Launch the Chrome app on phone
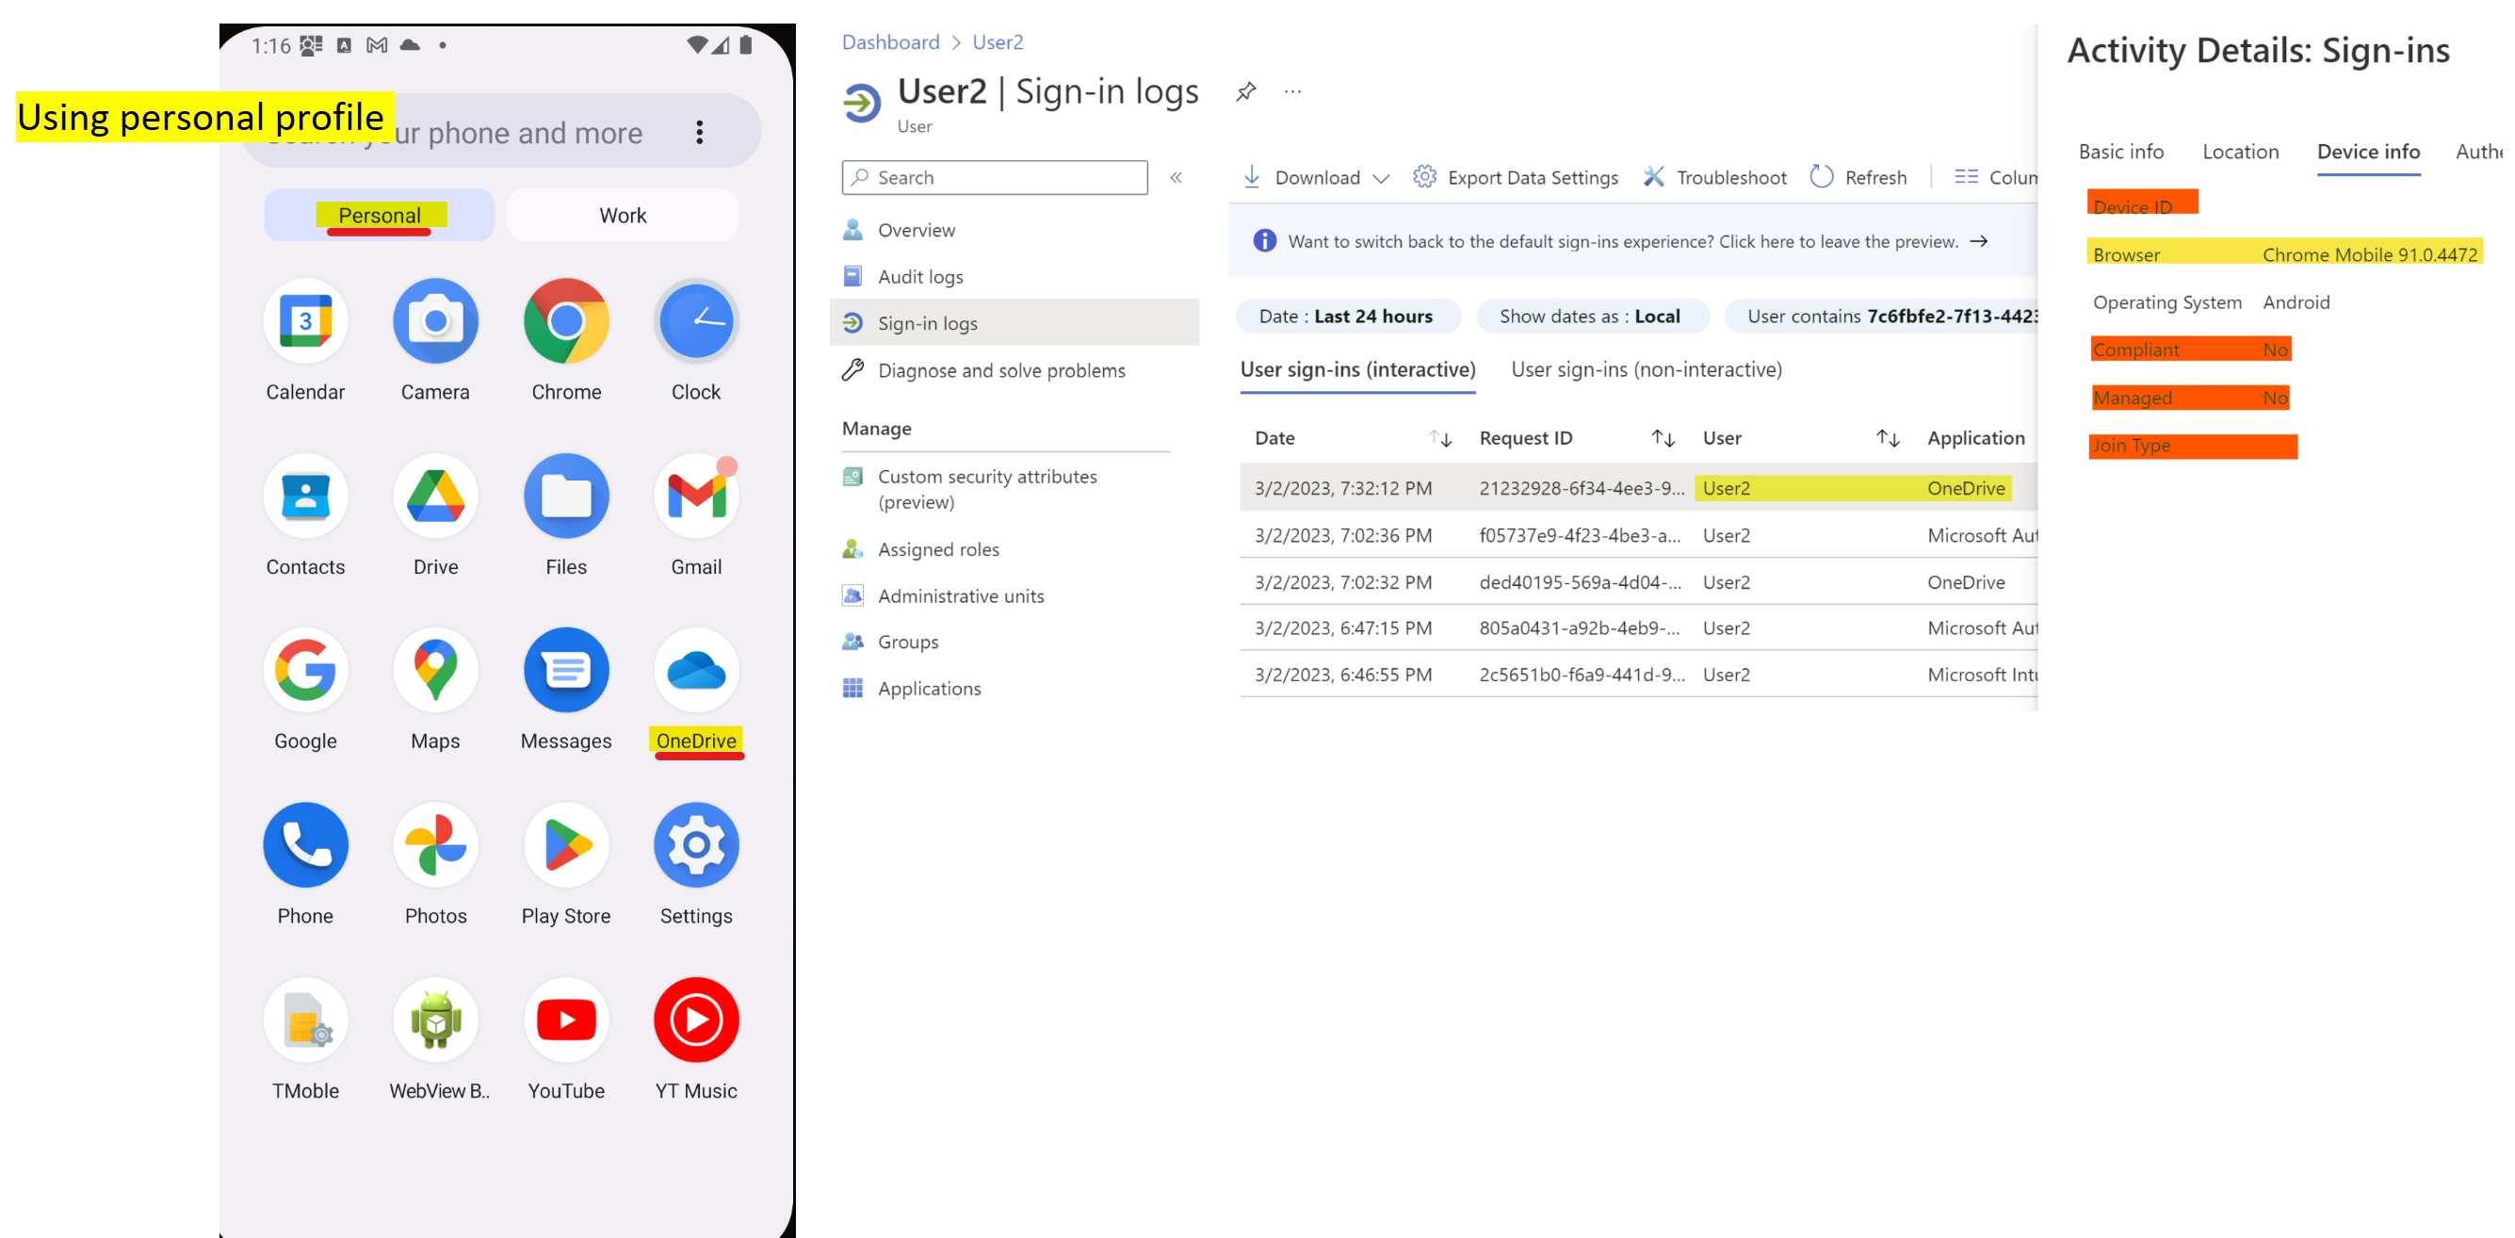This screenshot has height=1238, width=2515. tap(565, 322)
